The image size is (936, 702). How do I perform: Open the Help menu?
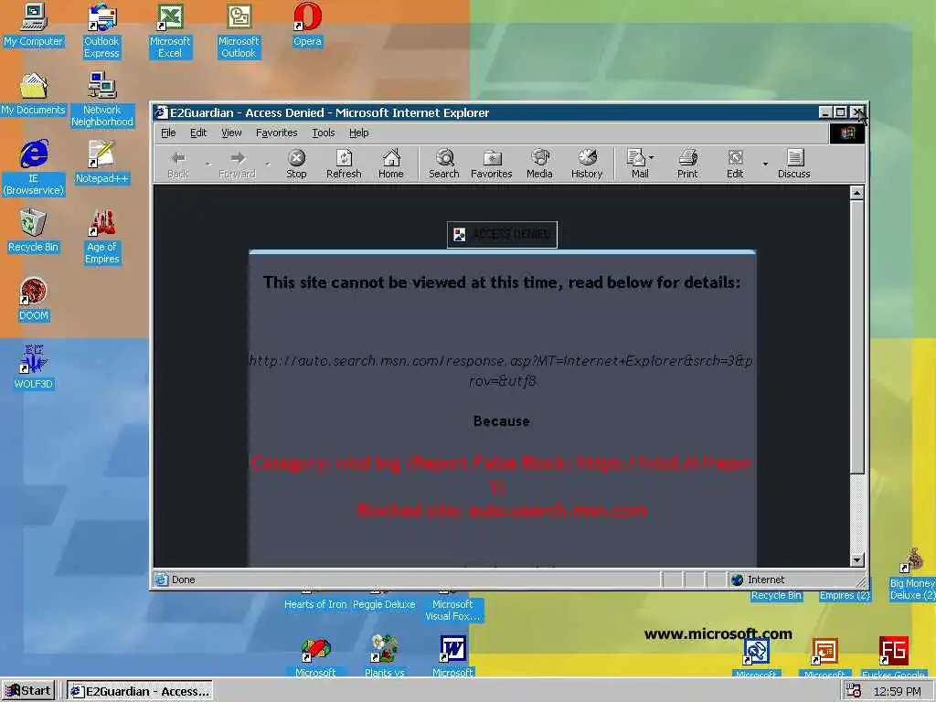tap(358, 133)
